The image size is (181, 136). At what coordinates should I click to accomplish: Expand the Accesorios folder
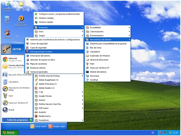58,28
